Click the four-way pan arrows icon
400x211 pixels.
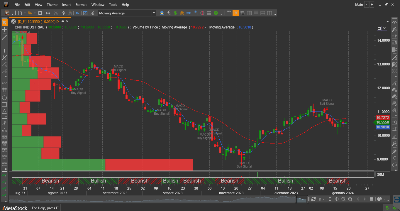click(x=337, y=199)
